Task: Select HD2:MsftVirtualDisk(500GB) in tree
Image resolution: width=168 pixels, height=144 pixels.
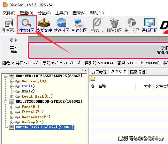Action: tap(45, 127)
